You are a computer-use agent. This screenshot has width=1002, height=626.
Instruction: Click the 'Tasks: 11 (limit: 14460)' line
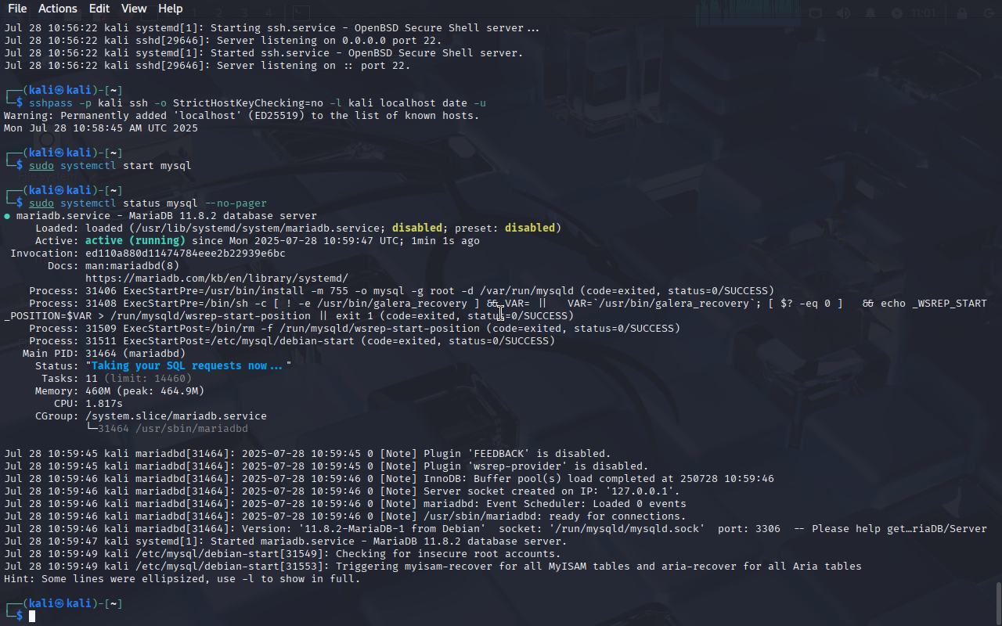point(117,379)
